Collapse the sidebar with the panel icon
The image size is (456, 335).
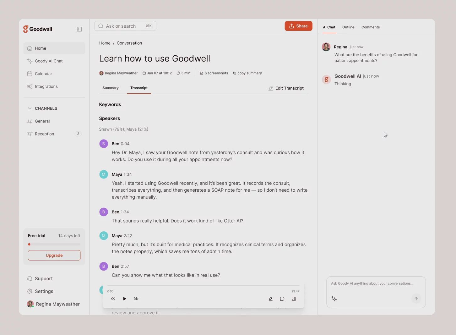(79, 29)
